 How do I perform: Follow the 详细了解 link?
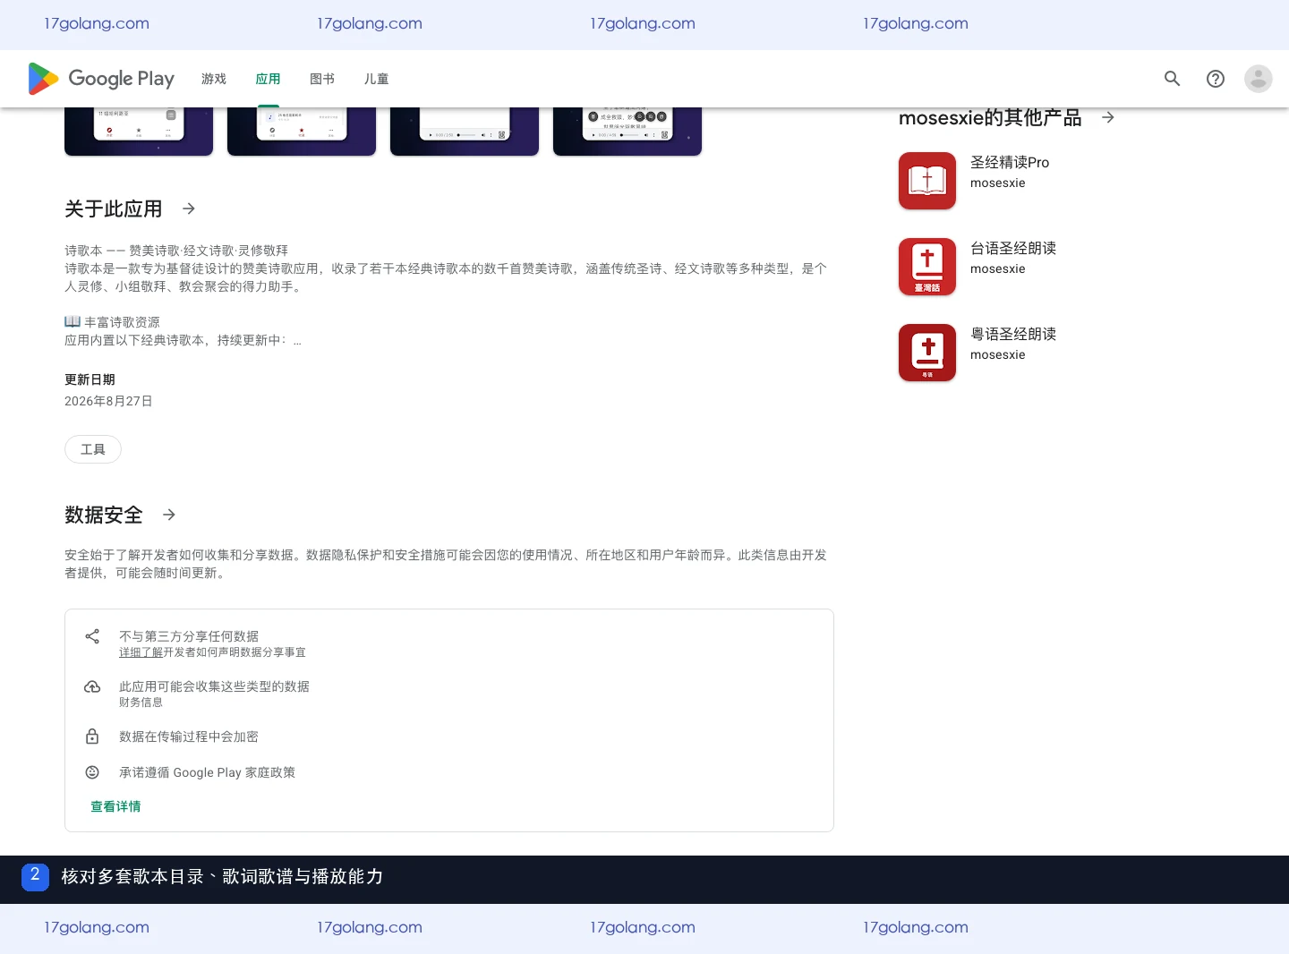click(x=141, y=652)
